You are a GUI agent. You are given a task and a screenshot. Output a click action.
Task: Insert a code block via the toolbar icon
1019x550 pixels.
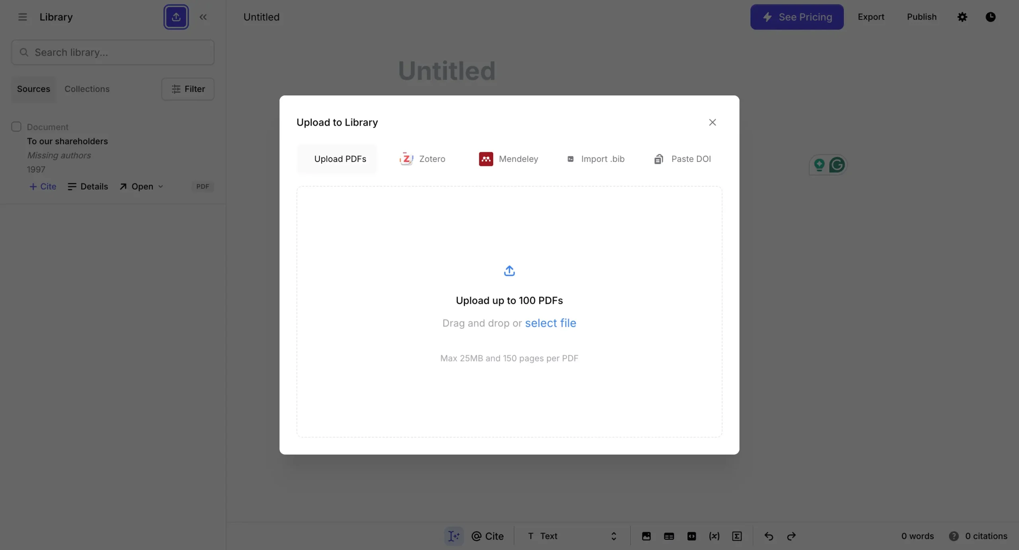pos(691,536)
